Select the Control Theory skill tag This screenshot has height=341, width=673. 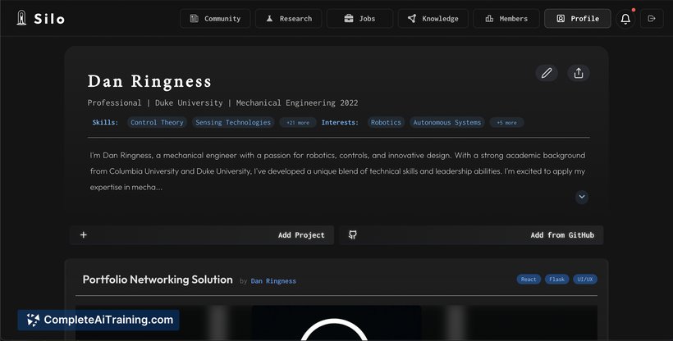tap(157, 122)
